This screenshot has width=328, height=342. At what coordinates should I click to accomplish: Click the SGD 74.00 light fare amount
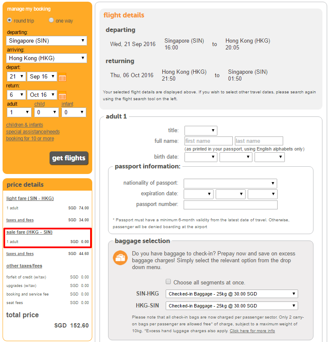(x=79, y=208)
